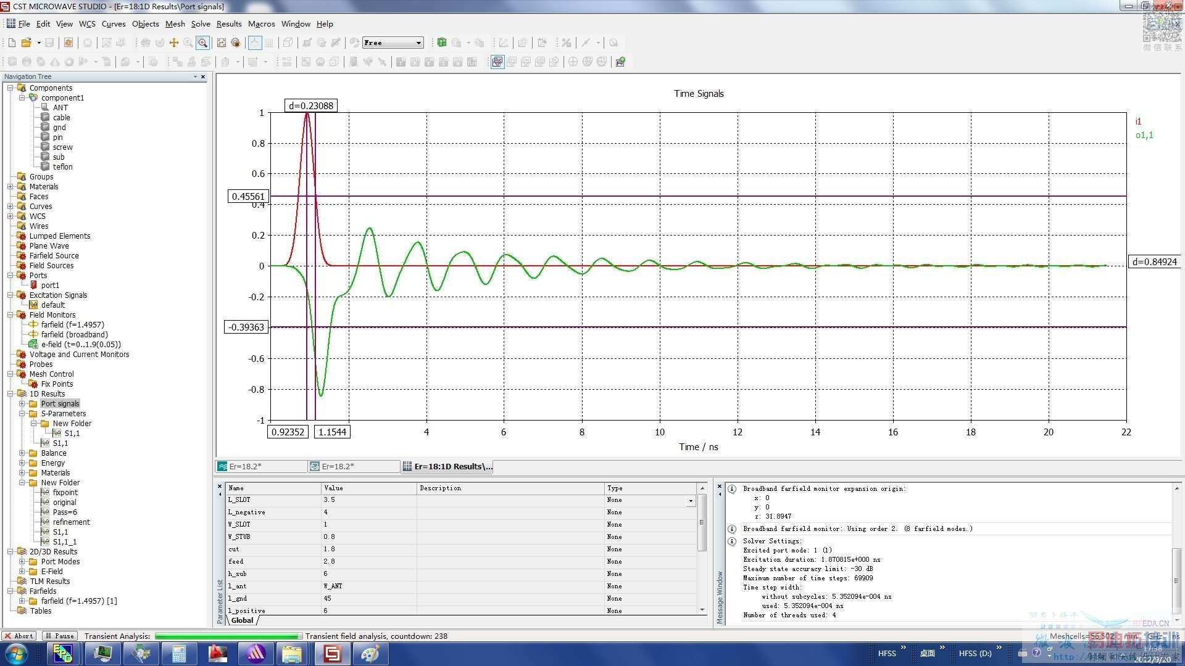
Task: Select farfield (broadband) monitor in tree
Action: tap(74, 334)
